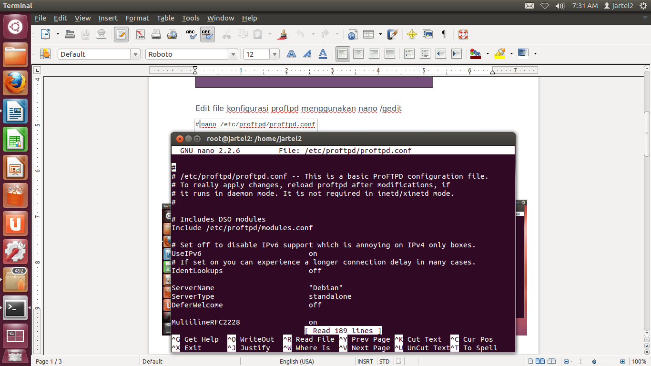The image size is (651, 366).
Task: Apply Underline formatting
Action: tap(323, 54)
